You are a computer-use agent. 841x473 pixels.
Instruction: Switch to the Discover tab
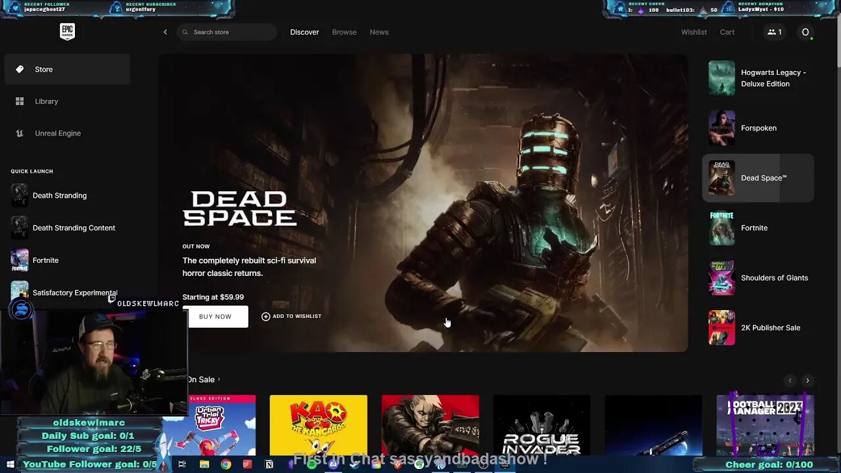pyautogui.click(x=305, y=32)
